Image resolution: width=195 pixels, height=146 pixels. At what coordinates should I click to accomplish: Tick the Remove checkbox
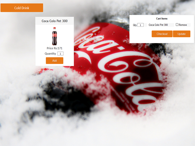click(x=177, y=25)
